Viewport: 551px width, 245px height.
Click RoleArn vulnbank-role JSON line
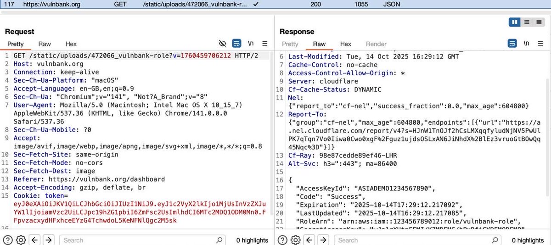[x=408, y=222]
